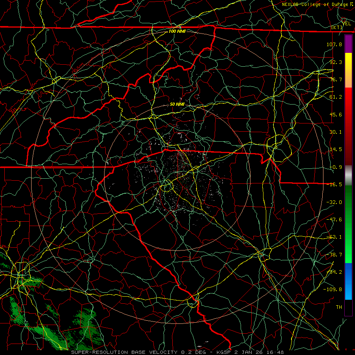Click the -94.2 value on the velocity scale
Screen dimensions: 355x355
pos(334,272)
